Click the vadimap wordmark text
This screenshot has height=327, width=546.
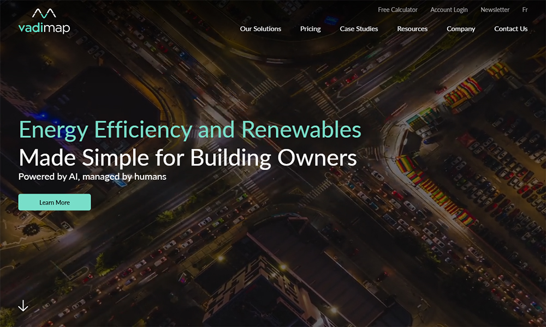[x=44, y=28]
